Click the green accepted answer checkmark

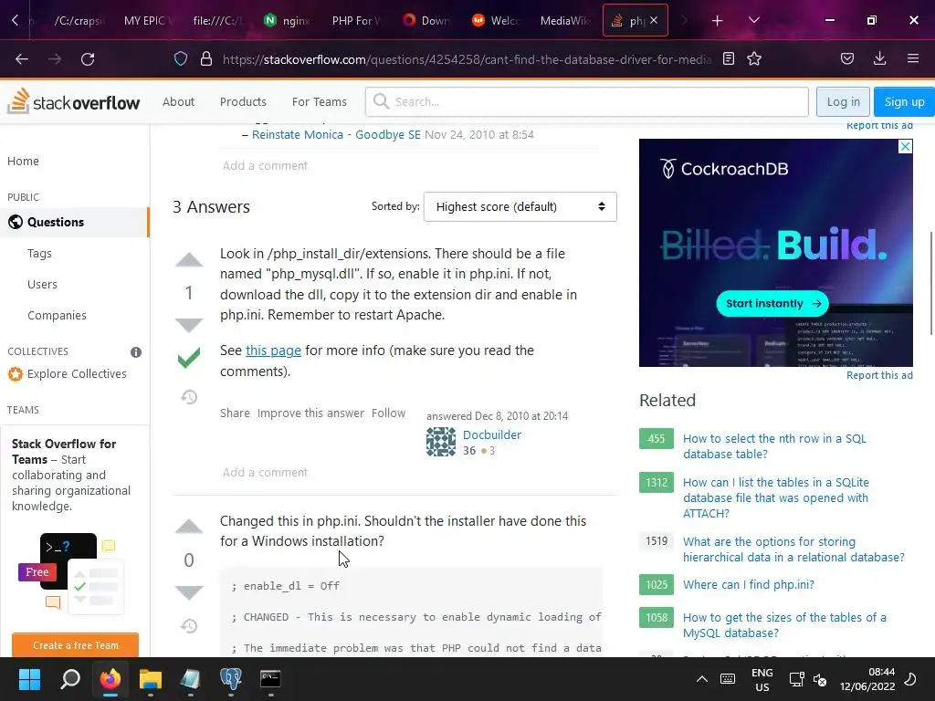coord(188,358)
